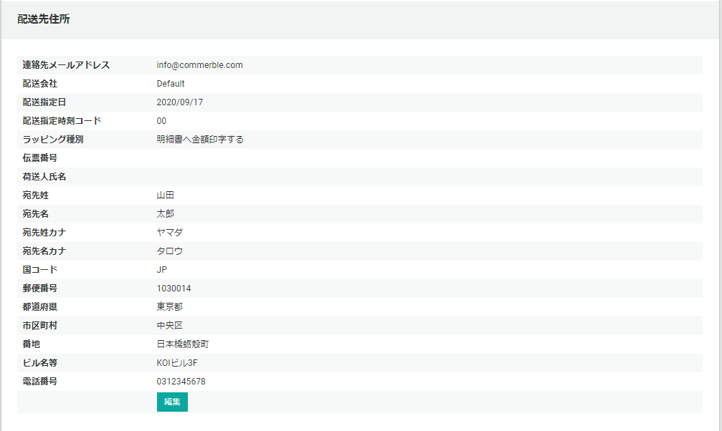Select postal code 1030014
The height and width of the screenshot is (431, 722).
click(174, 289)
